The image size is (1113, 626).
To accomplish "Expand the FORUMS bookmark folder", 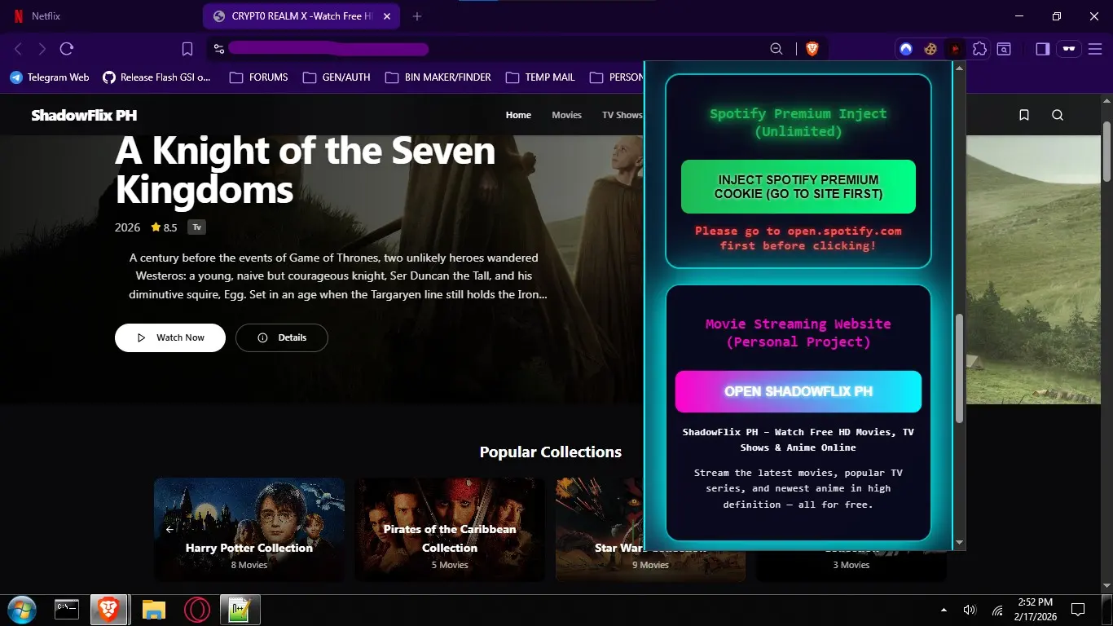I will [259, 77].
